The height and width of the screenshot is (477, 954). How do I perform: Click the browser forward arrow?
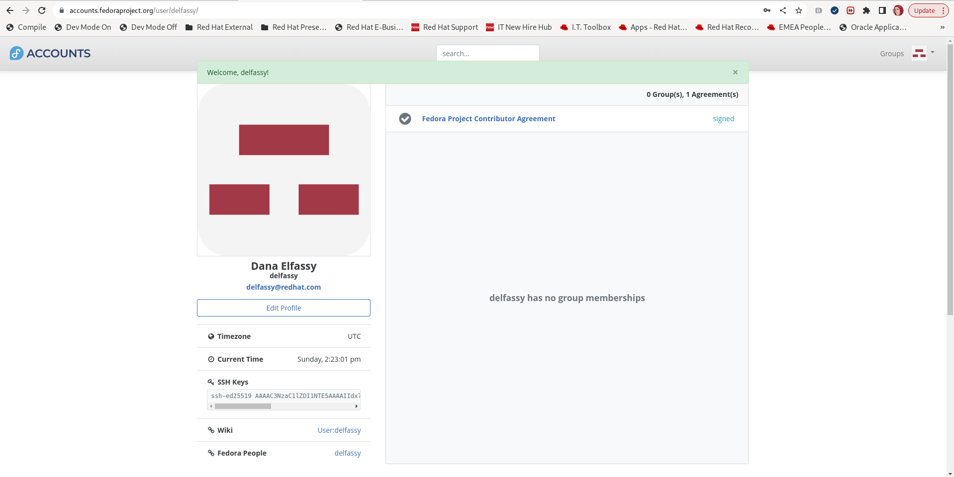[x=26, y=10]
